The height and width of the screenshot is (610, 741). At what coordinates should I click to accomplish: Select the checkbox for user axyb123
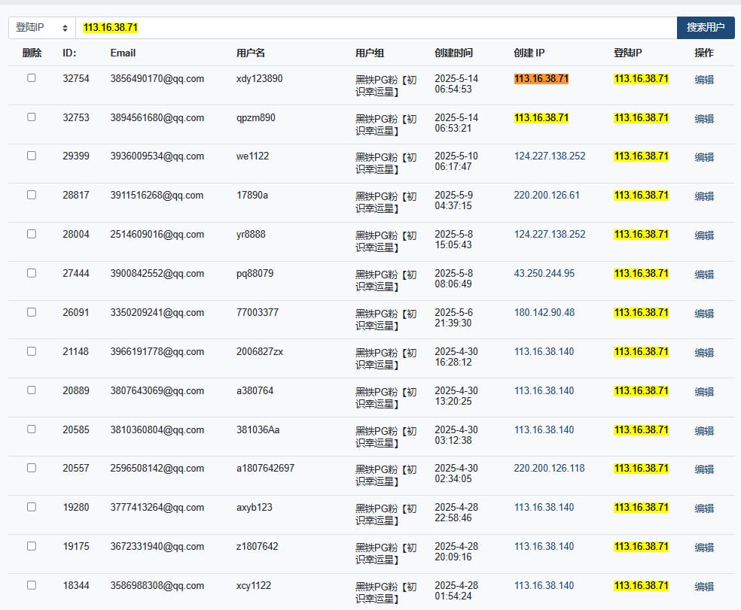[x=32, y=507]
